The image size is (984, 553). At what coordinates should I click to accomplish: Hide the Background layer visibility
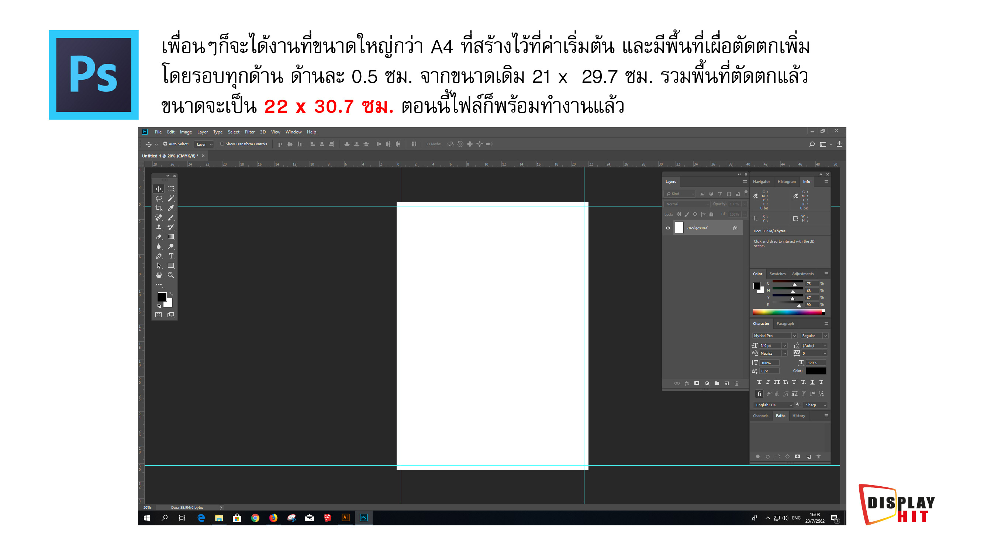(668, 227)
